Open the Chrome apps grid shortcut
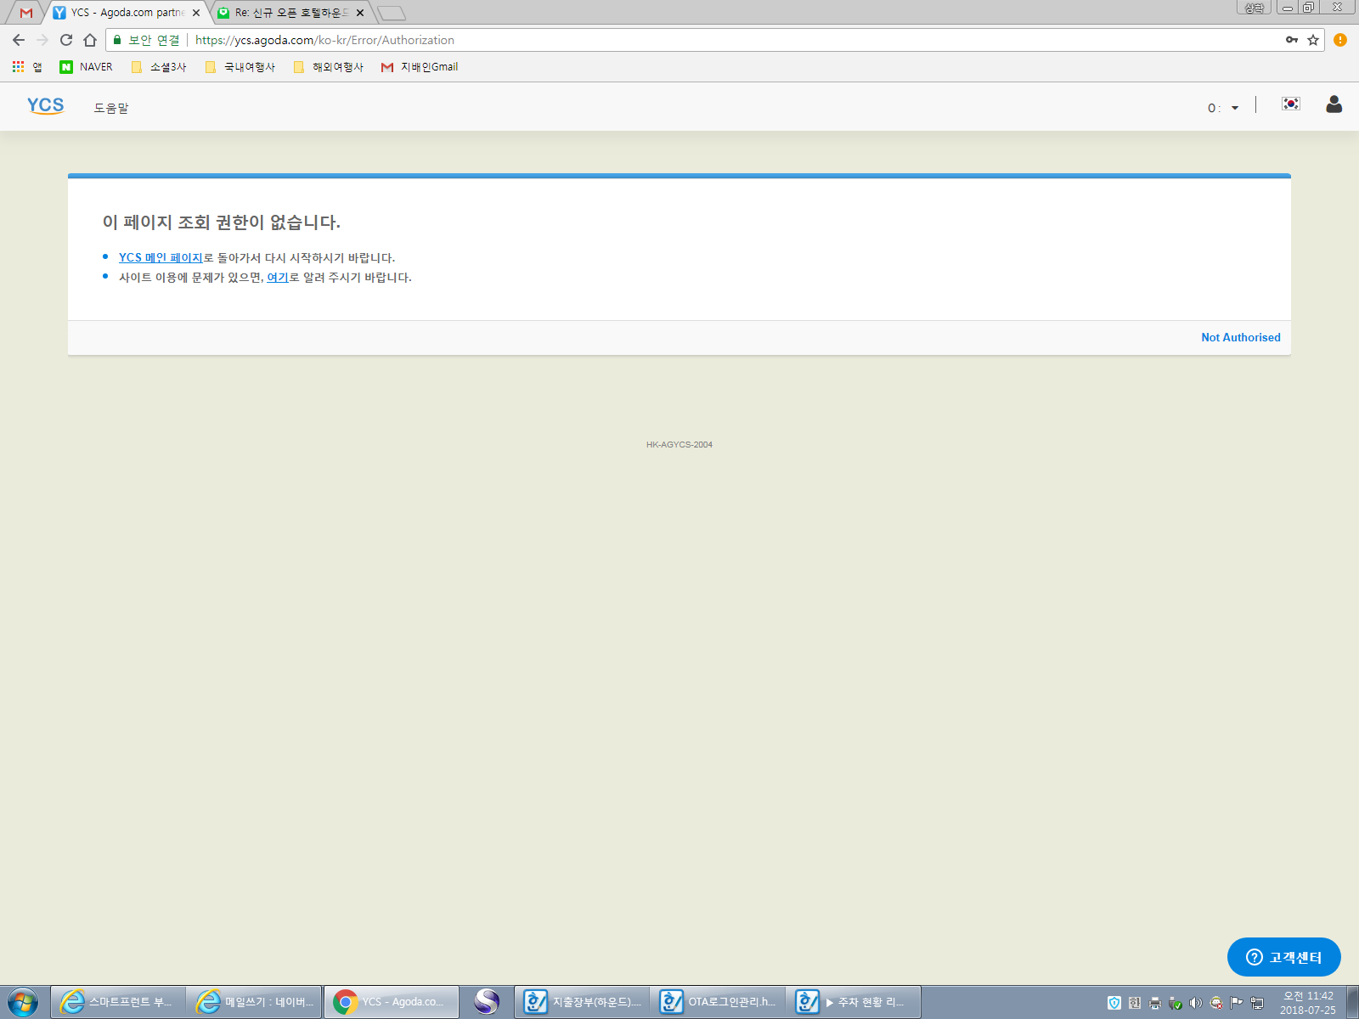 pos(18,66)
